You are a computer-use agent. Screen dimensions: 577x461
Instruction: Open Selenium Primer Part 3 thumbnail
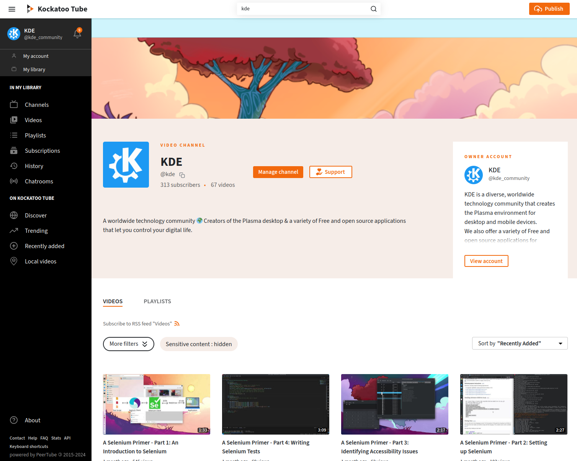tap(395, 404)
